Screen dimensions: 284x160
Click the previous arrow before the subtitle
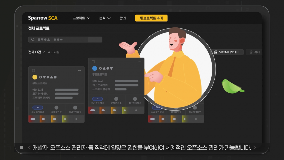29,148
